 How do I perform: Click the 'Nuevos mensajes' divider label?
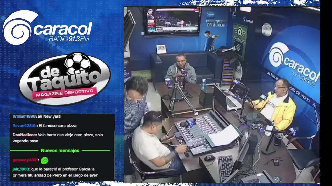click(60, 150)
